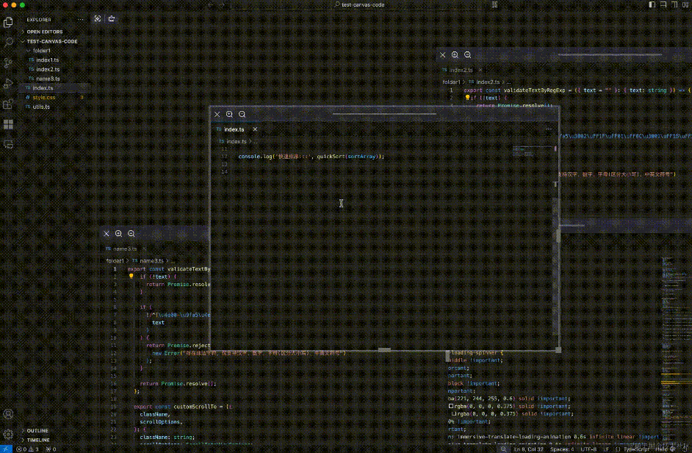
Task: Open the Extensions view
Action: pyautogui.click(x=8, y=104)
